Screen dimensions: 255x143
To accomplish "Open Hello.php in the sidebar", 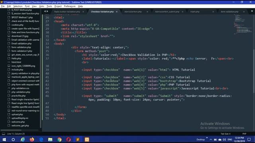I will [16, 58].
